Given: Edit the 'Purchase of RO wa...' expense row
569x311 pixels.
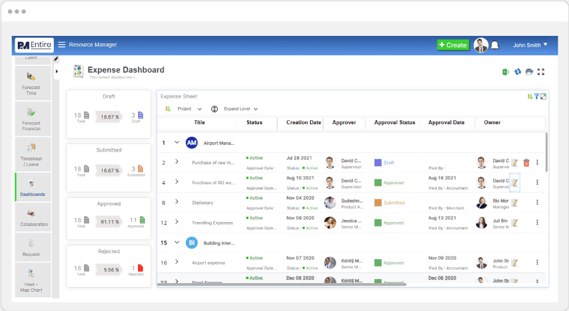Looking at the screenshot, I should (x=514, y=182).
